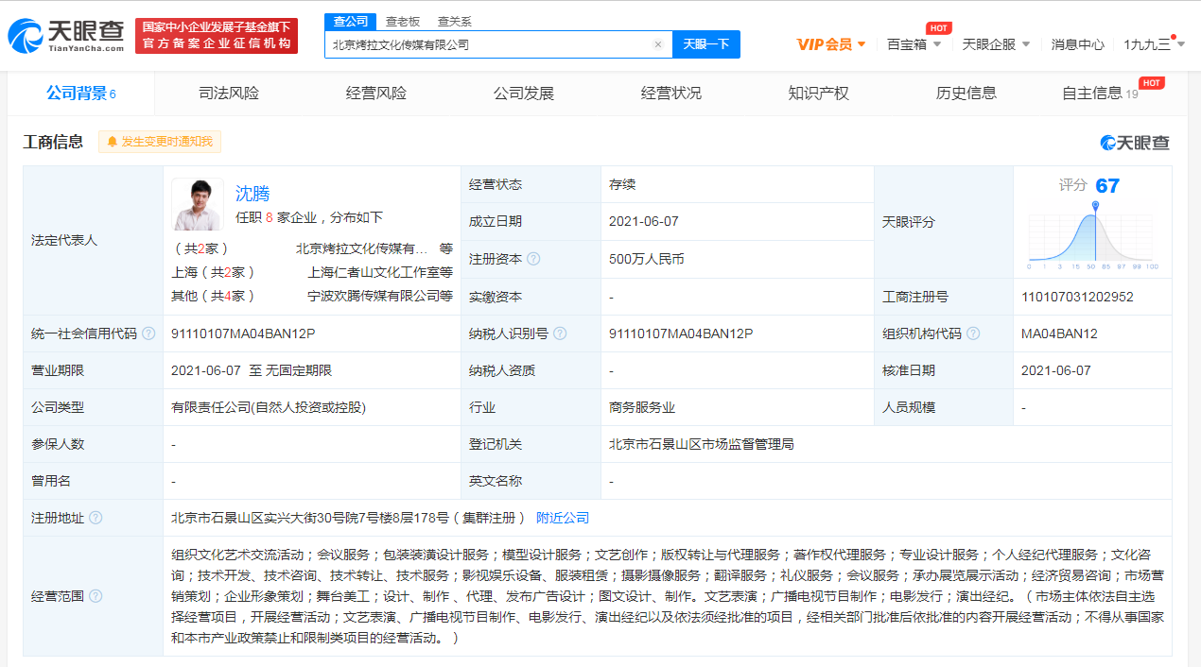
Task: Open help icon next to 注册地址
Action: [96, 518]
